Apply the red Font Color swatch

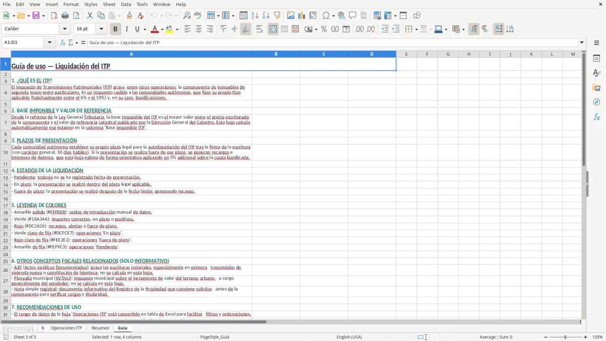[155, 29]
